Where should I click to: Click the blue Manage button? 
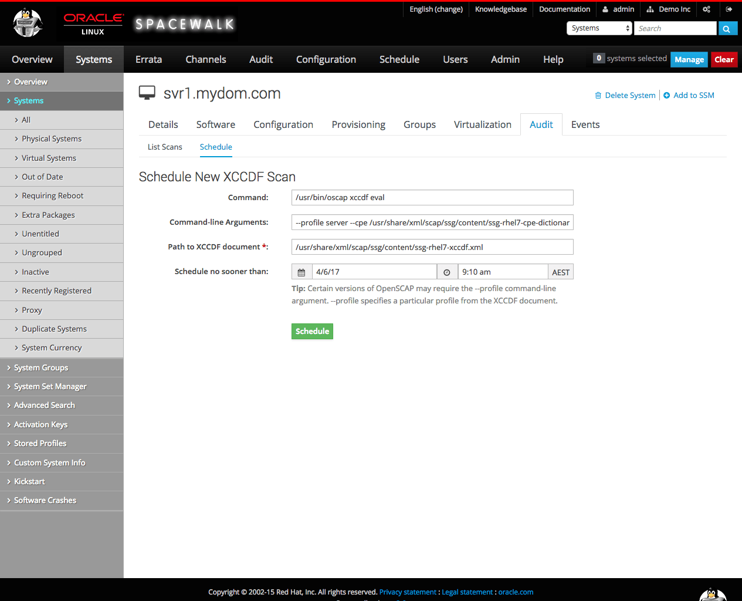689,59
